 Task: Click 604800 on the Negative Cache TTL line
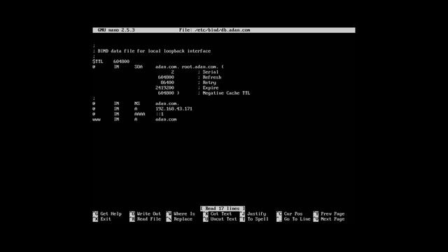pyautogui.click(x=166, y=93)
